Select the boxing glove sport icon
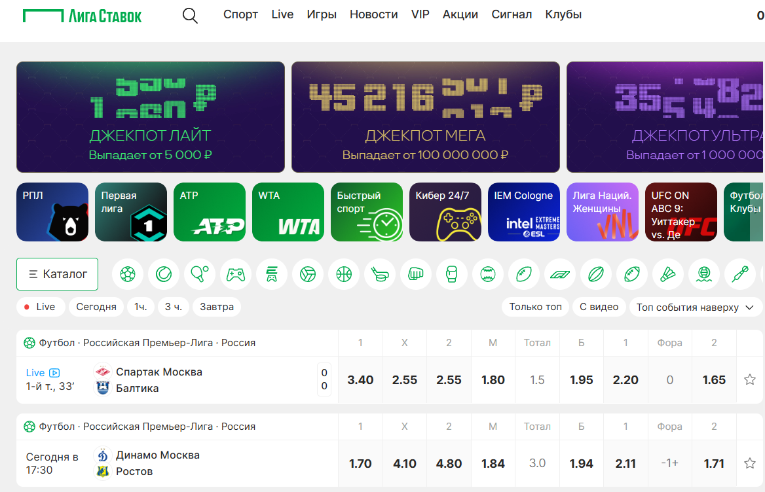This screenshot has width=765, height=492. click(x=452, y=274)
